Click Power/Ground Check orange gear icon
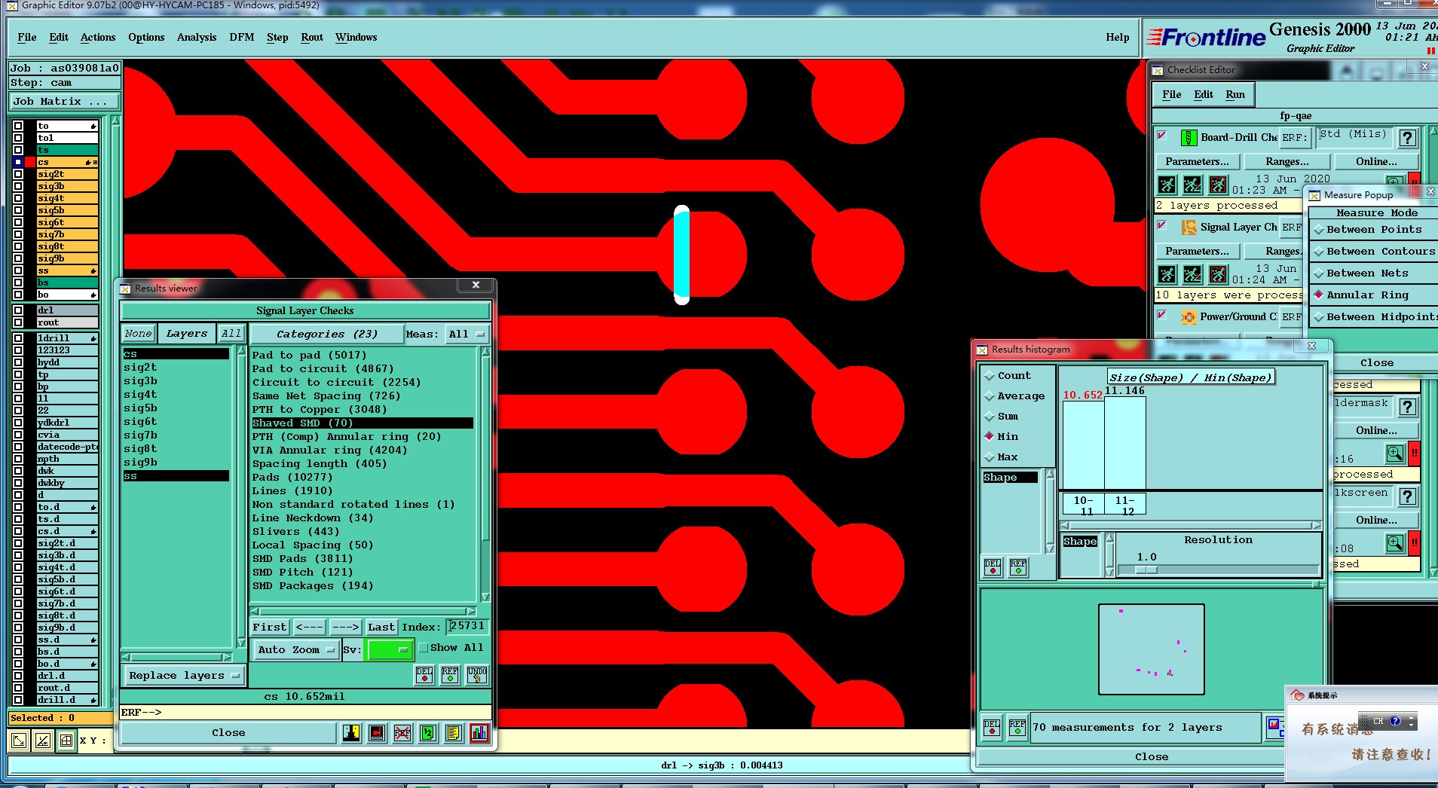This screenshot has height=788, width=1438. pyautogui.click(x=1189, y=316)
